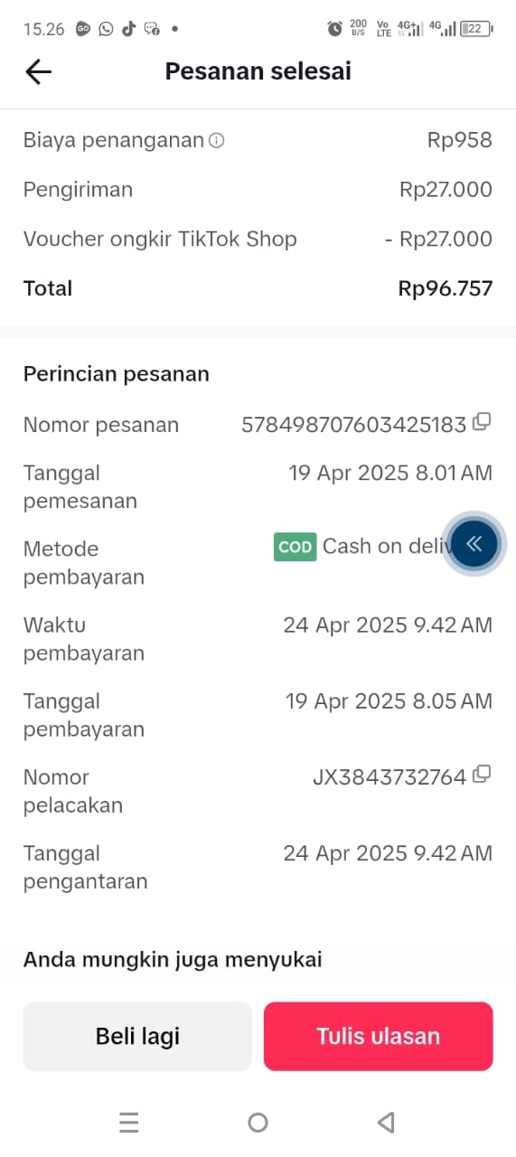The height and width of the screenshot is (1157, 516).
Task: Select the order number 578498707603425183 text
Action: click(x=353, y=424)
